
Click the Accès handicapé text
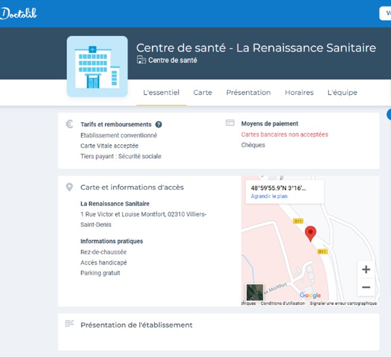pos(104,263)
